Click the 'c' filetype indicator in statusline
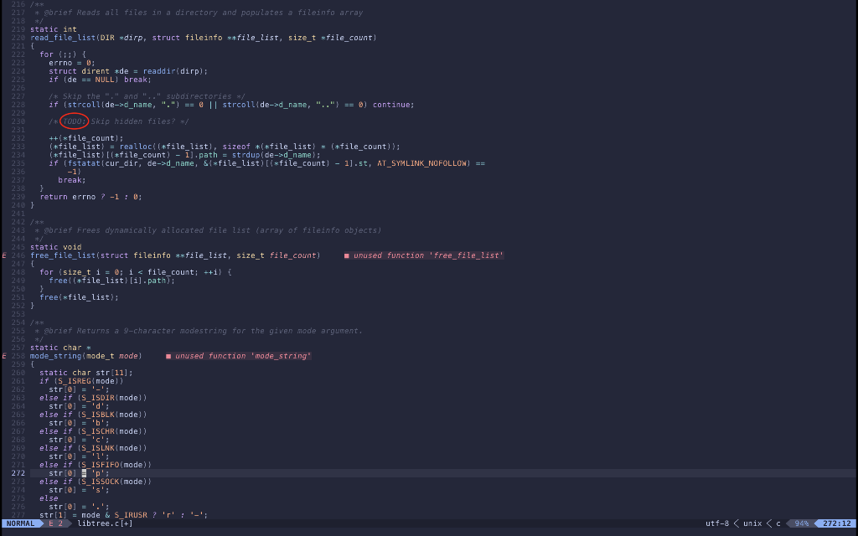Image resolution: width=858 pixels, height=536 pixels. [x=777, y=522]
